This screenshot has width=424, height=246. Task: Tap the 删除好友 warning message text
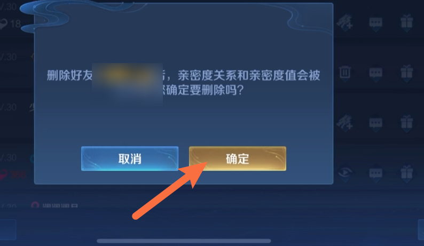(x=183, y=83)
